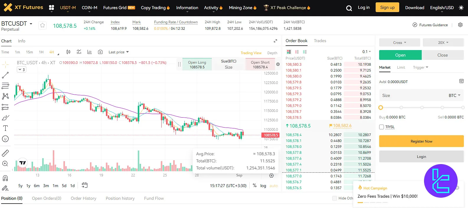Open the 20X leverage dropdown
468x208 pixels.
click(x=443, y=42)
